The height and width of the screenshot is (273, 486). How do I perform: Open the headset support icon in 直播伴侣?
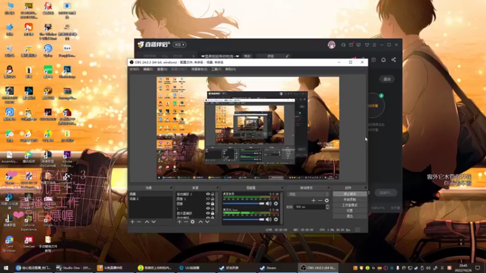[343, 45]
